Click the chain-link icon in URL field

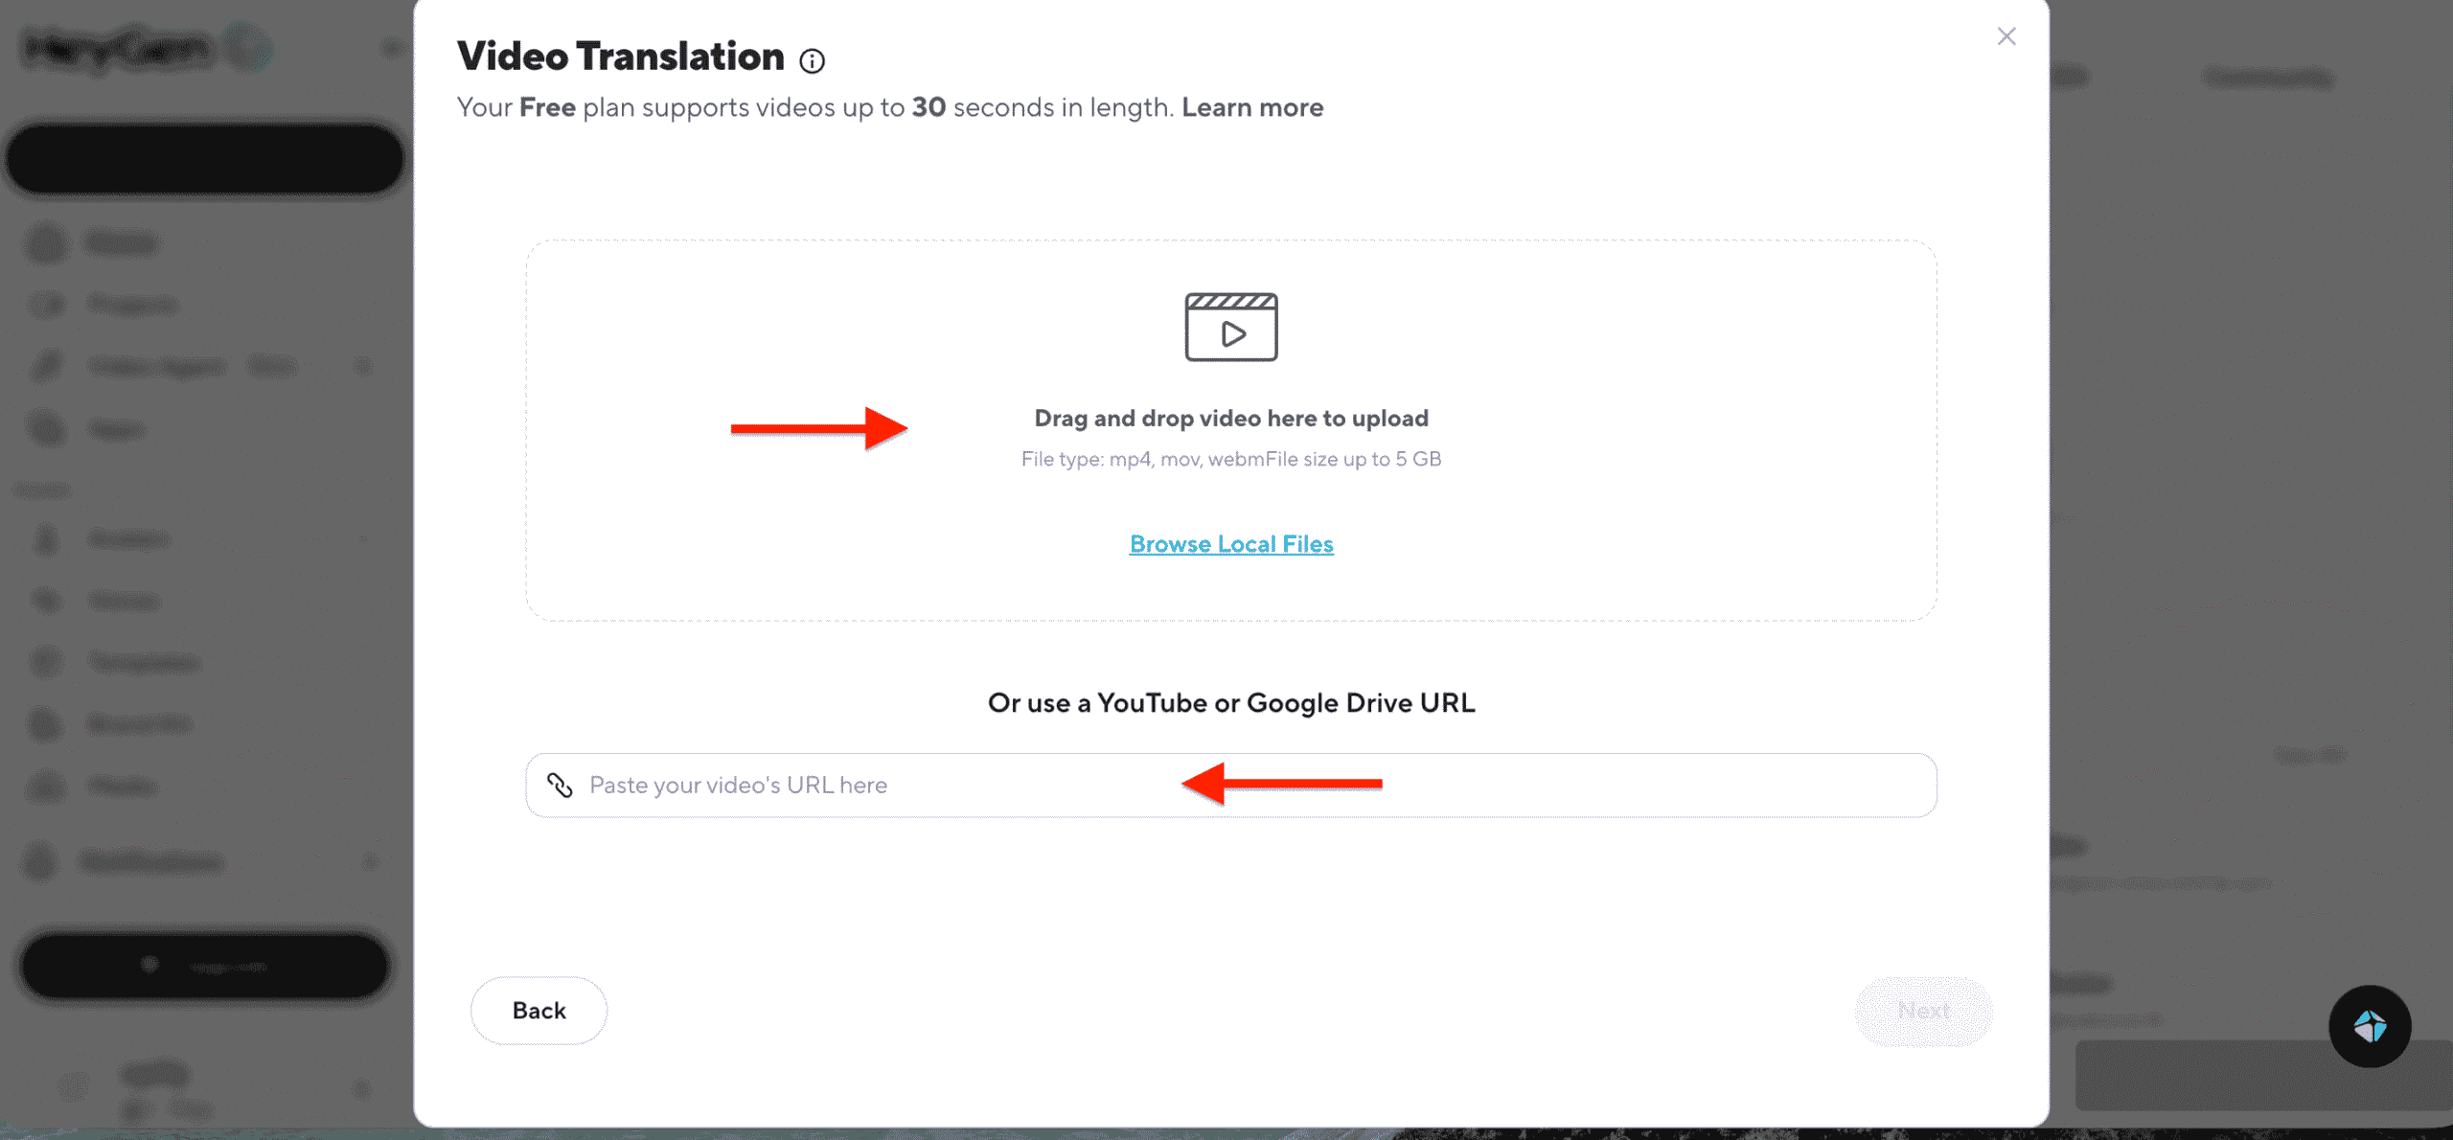560,786
